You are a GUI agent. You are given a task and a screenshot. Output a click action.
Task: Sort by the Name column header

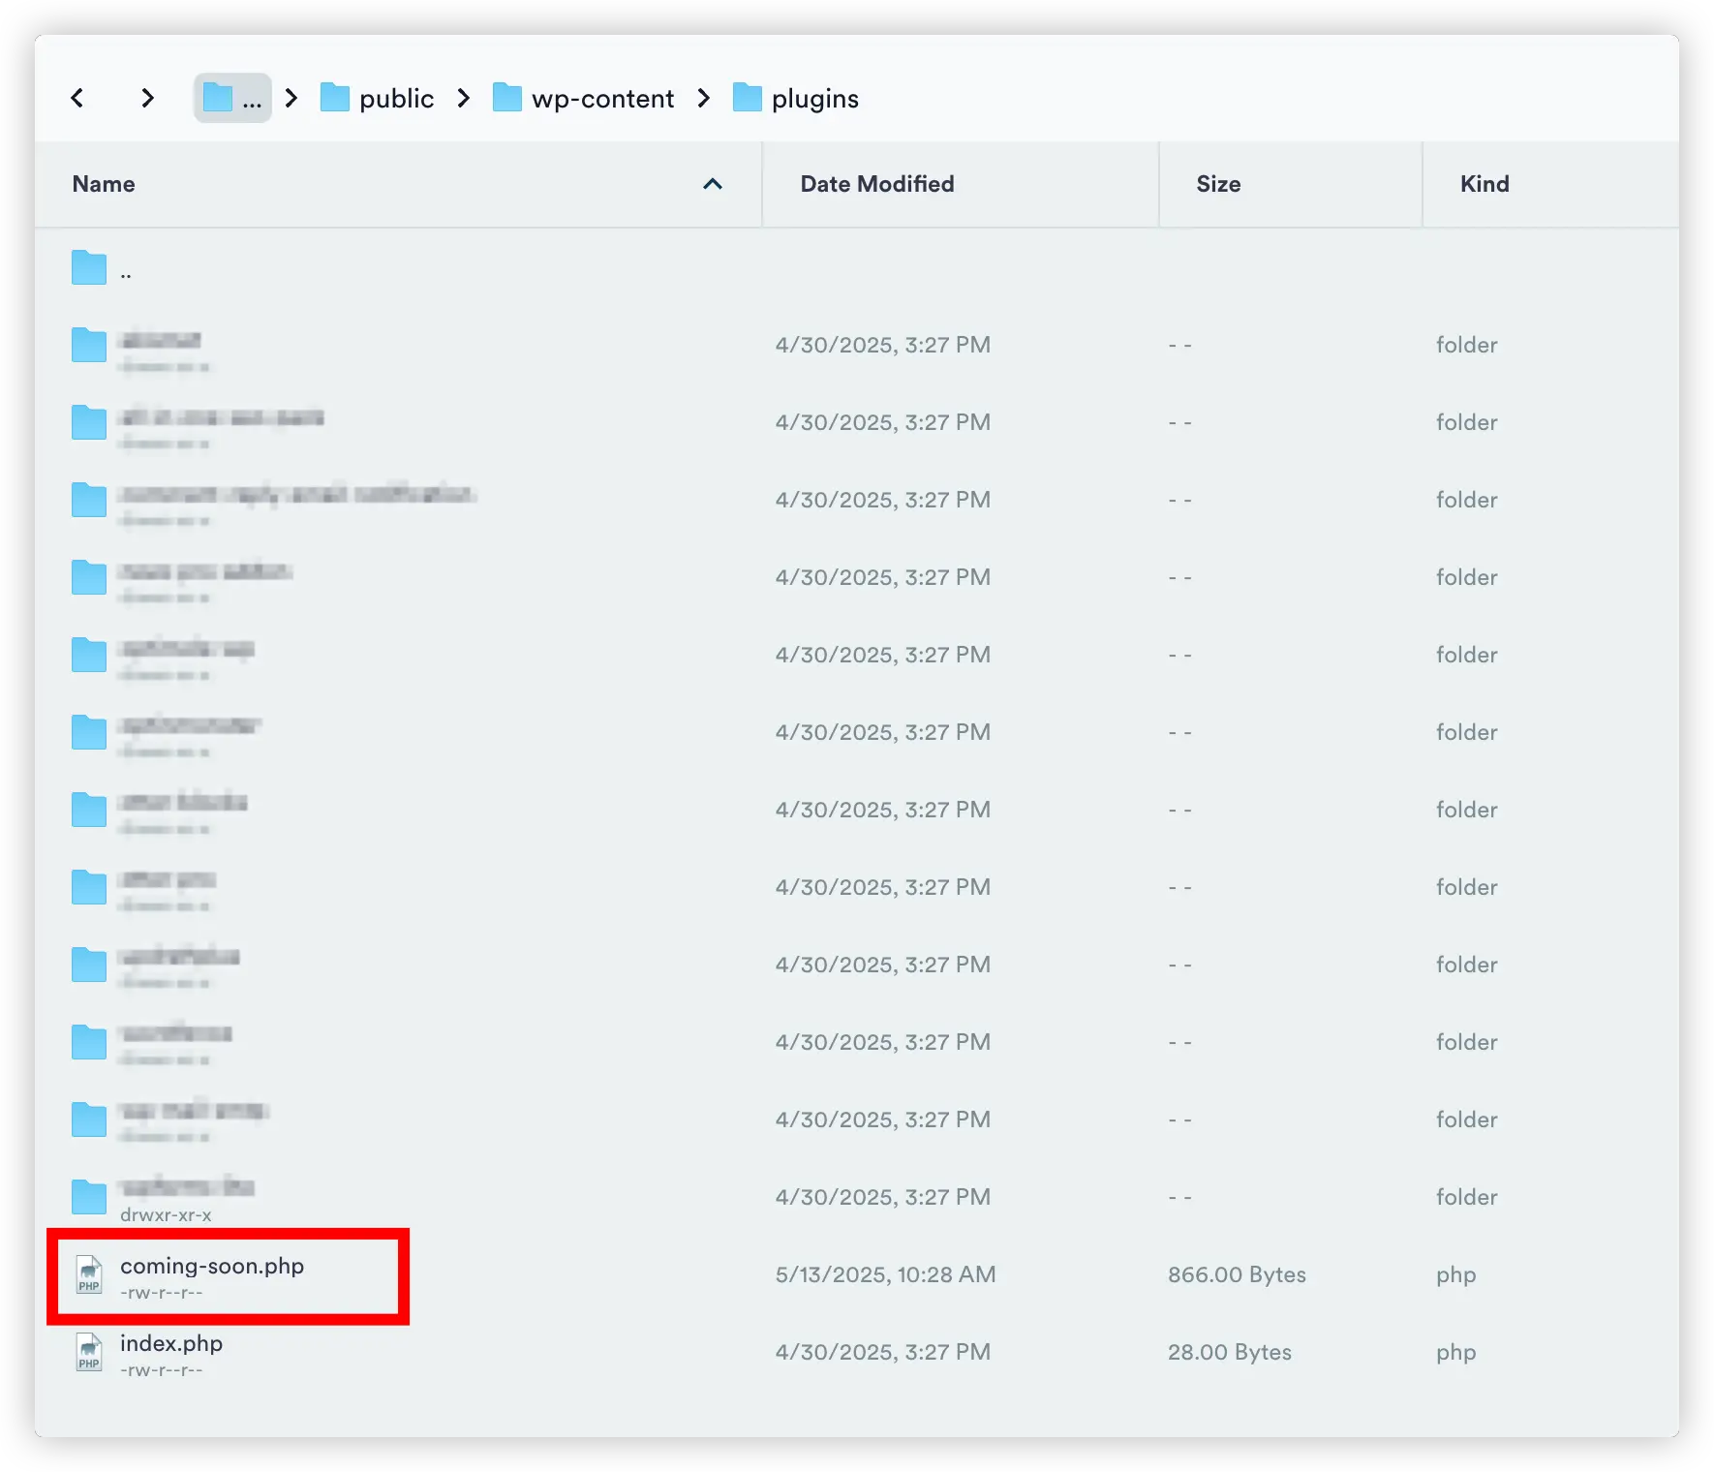click(104, 184)
